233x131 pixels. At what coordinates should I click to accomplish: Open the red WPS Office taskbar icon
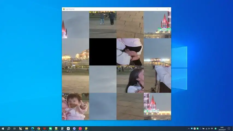(x=45, y=128)
